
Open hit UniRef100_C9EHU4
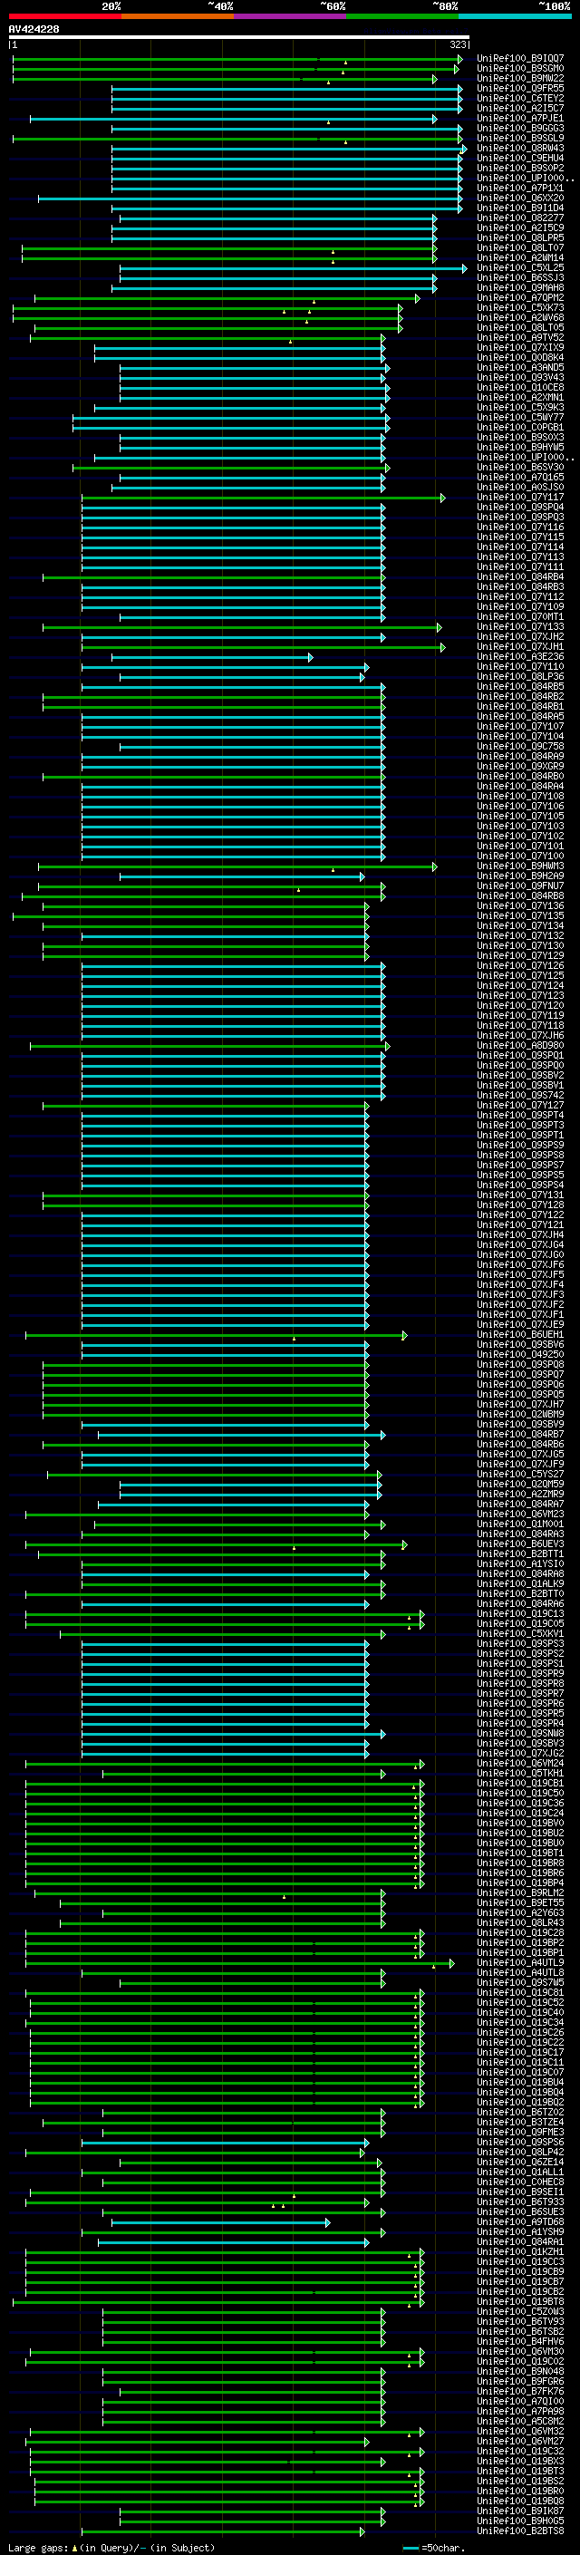click(x=520, y=158)
